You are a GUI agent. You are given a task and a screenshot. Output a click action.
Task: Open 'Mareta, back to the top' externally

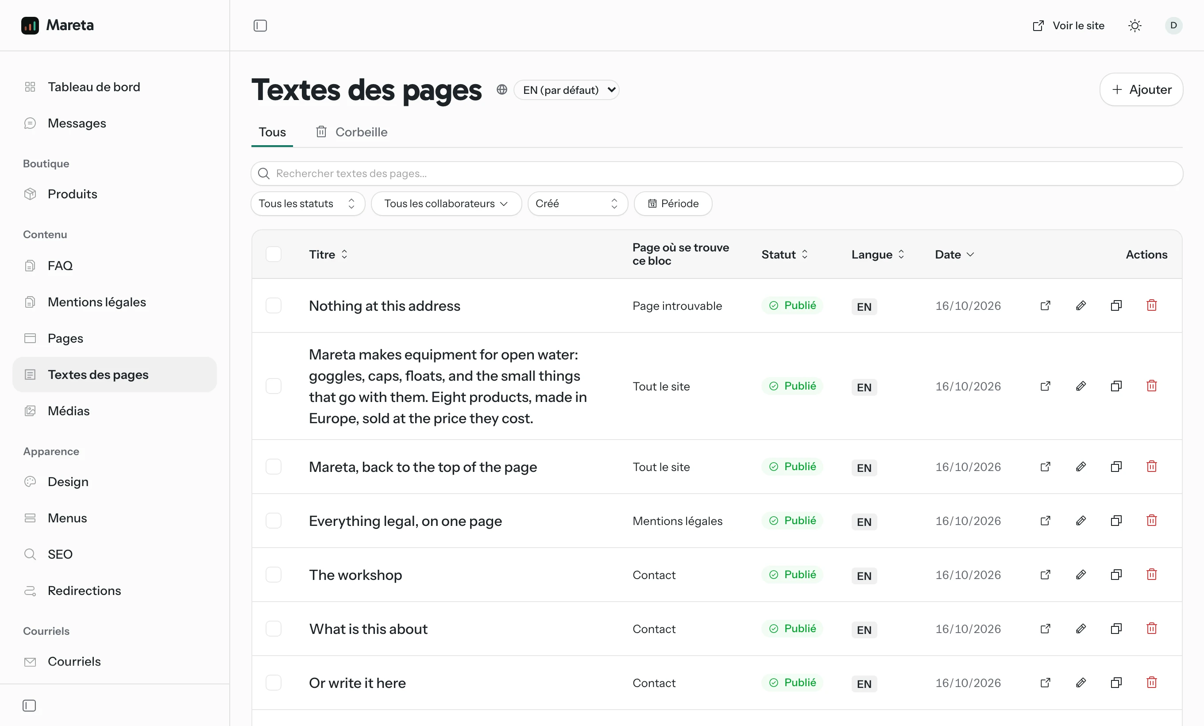[1045, 467]
